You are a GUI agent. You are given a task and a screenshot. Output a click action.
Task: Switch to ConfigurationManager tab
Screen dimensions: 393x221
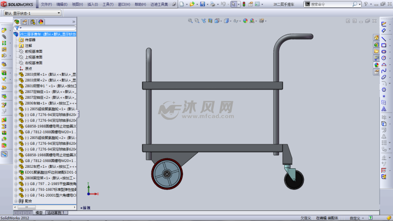pos(33,22)
